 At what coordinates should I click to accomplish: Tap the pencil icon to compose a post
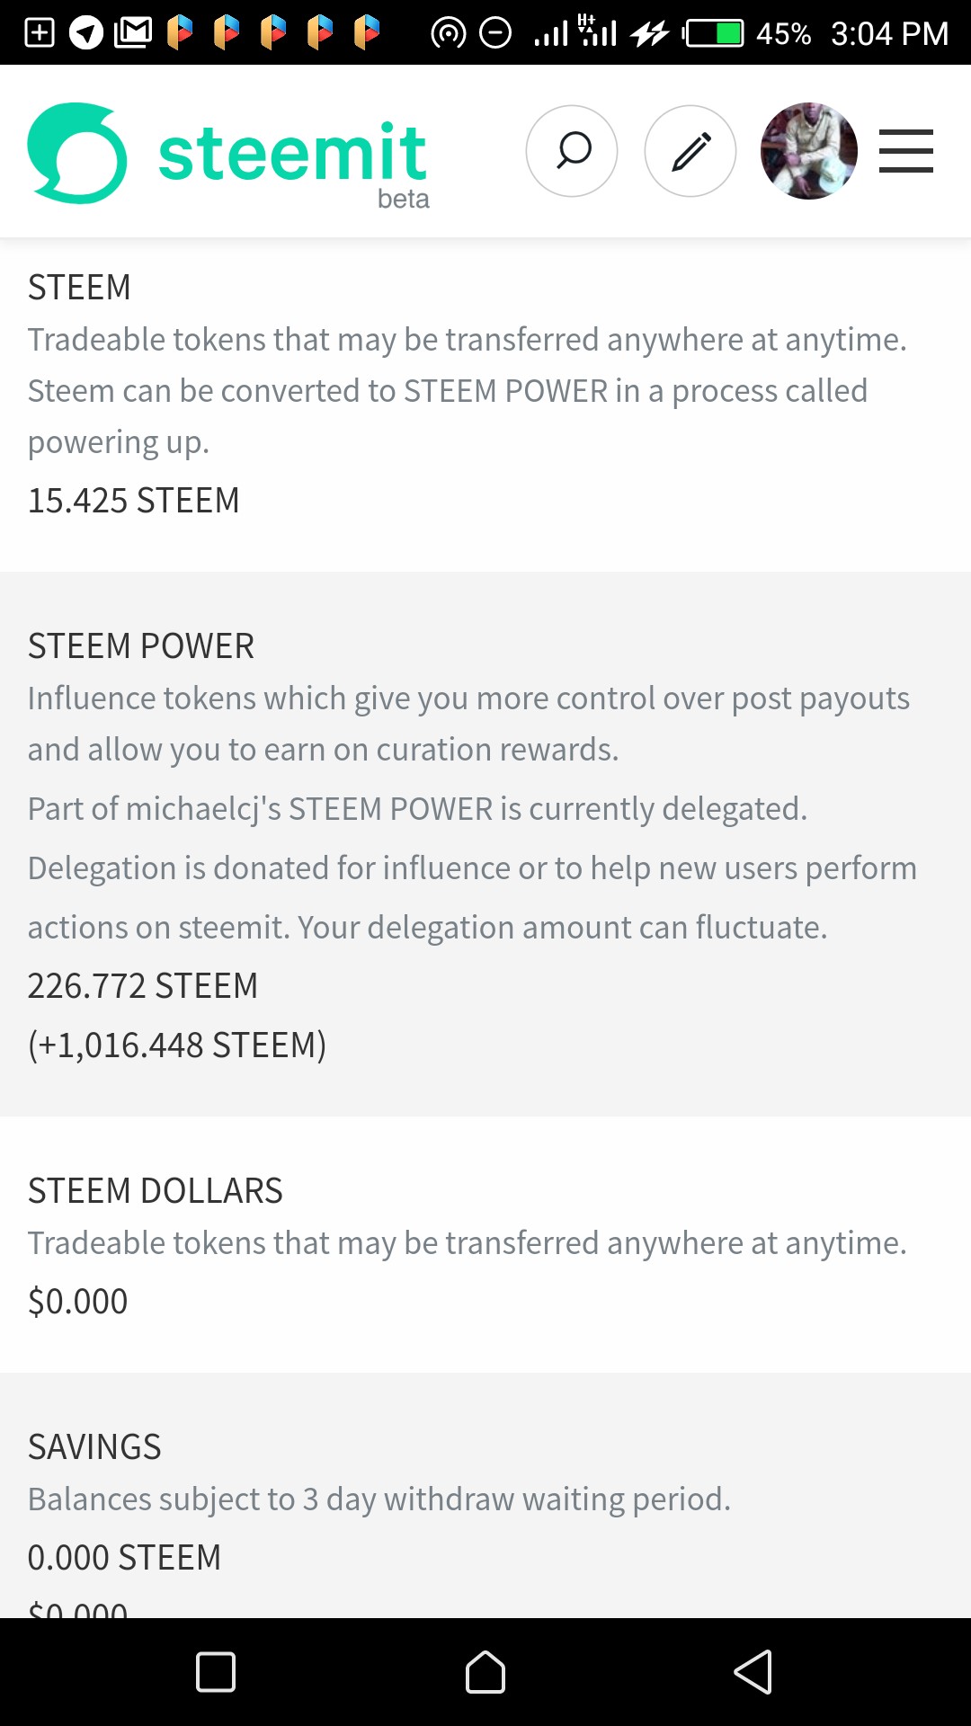click(x=690, y=151)
